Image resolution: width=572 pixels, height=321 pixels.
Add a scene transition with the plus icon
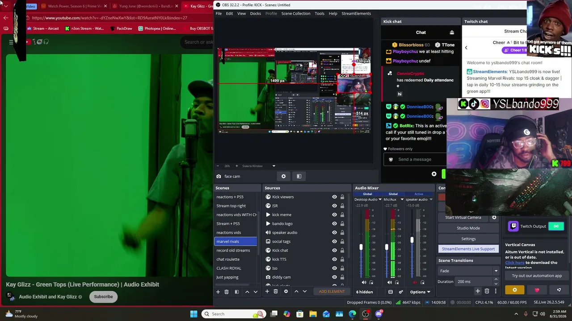[x=478, y=291]
